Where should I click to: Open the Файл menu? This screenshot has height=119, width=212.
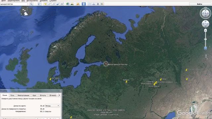coord(4,1)
